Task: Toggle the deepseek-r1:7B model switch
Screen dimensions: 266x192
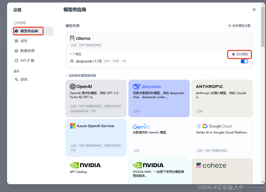Action: coord(244,61)
